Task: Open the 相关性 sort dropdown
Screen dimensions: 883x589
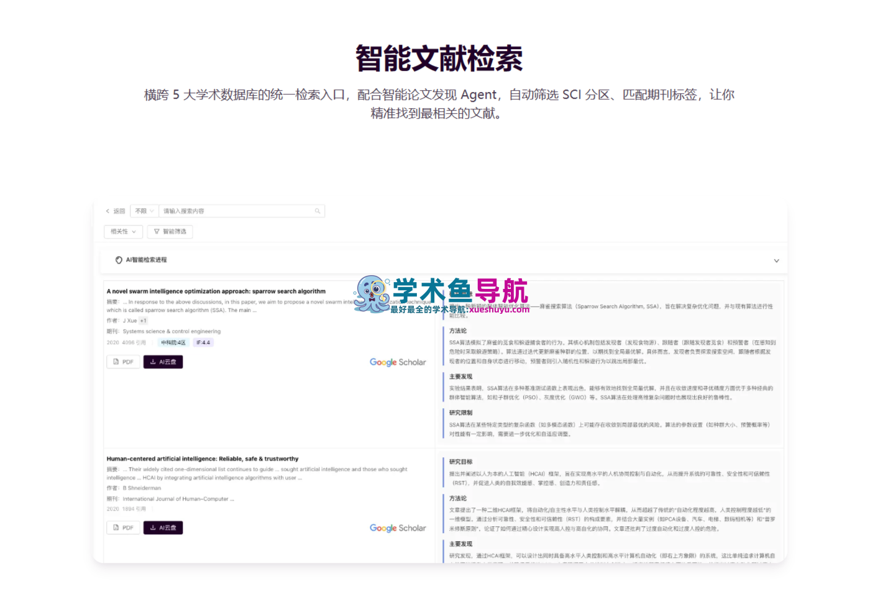Action: (x=122, y=231)
